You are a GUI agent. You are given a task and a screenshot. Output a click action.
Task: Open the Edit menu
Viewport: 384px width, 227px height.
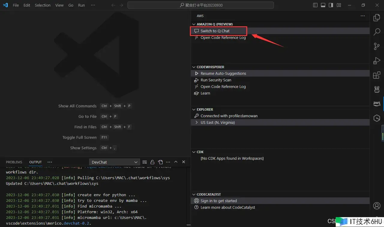coord(27,5)
